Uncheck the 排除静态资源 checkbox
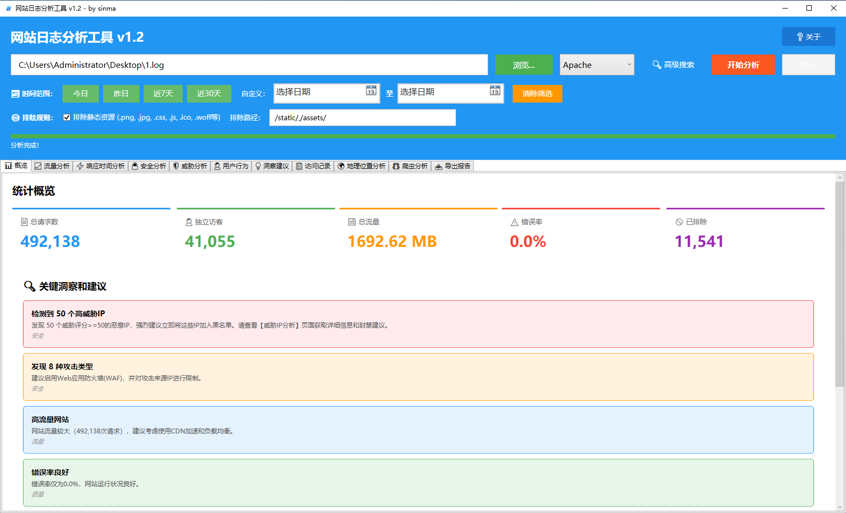 click(67, 118)
